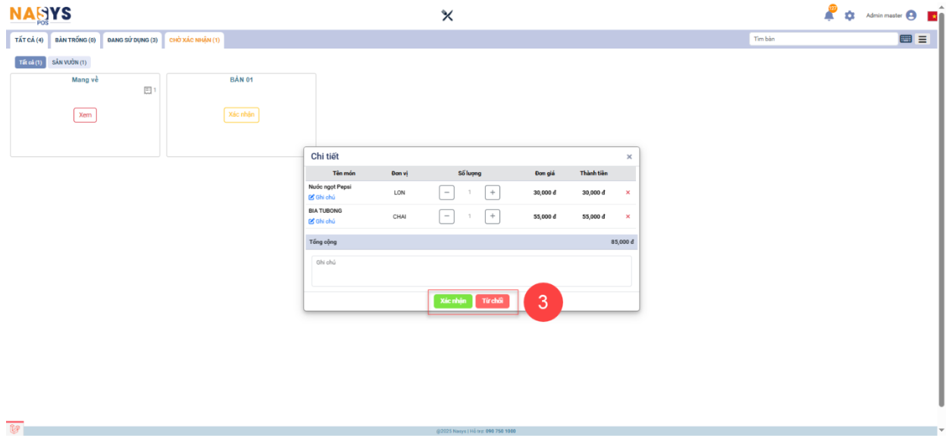This screenshot has width=952, height=438.
Task: Switch to the BÀN TRỐNG tab
Action: coord(75,40)
